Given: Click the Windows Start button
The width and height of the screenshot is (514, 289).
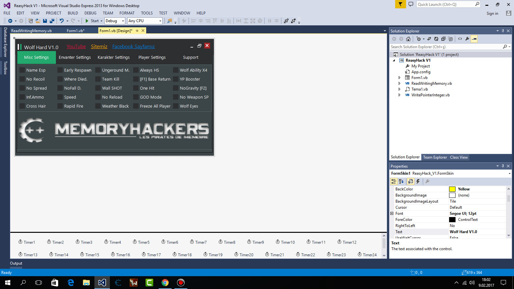Looking at the screenshot, I should click(x=8, y=283).
